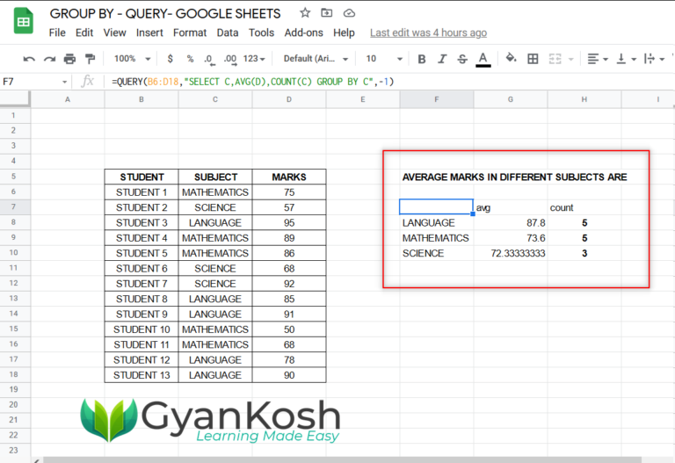Image resolution: width=675 pixels, height=463 pixels.
Task: Select column F header
Action: point(437,99)
